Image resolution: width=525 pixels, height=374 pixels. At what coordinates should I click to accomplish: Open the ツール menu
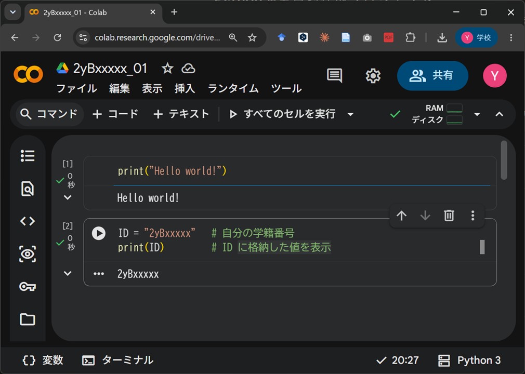(x=286, y=88)
